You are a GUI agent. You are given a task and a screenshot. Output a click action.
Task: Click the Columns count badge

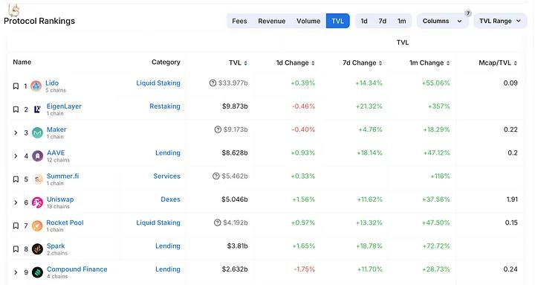[x=468, y=13]
